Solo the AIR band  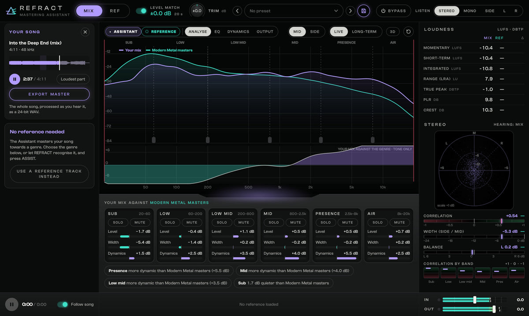coord(378,223)
